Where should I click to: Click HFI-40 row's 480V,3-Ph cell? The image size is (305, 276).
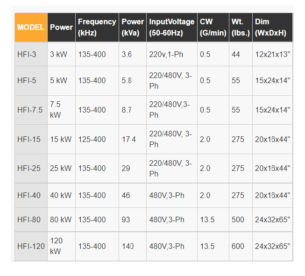(x=172, y=195)
